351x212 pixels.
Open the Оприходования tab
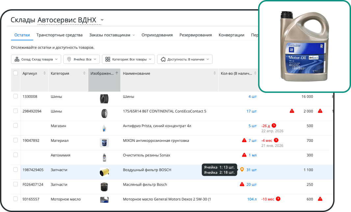tap(157, 35)
